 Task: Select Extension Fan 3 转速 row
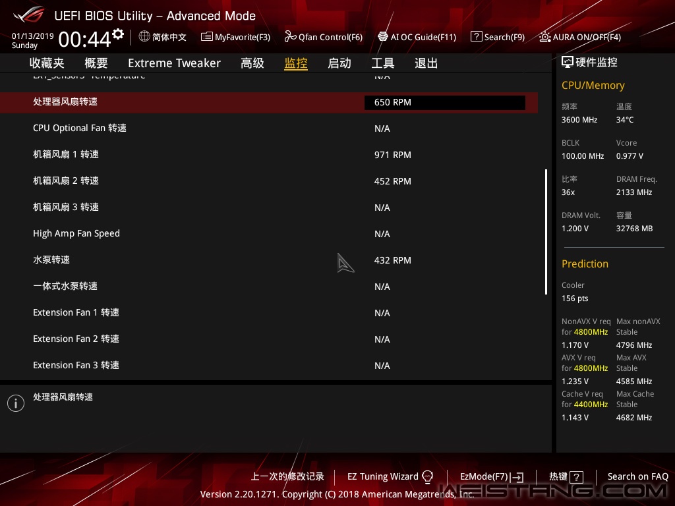(269, 365)
